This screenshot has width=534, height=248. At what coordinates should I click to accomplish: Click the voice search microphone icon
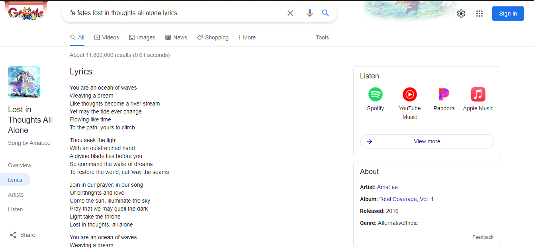click(x=310, y=13)
